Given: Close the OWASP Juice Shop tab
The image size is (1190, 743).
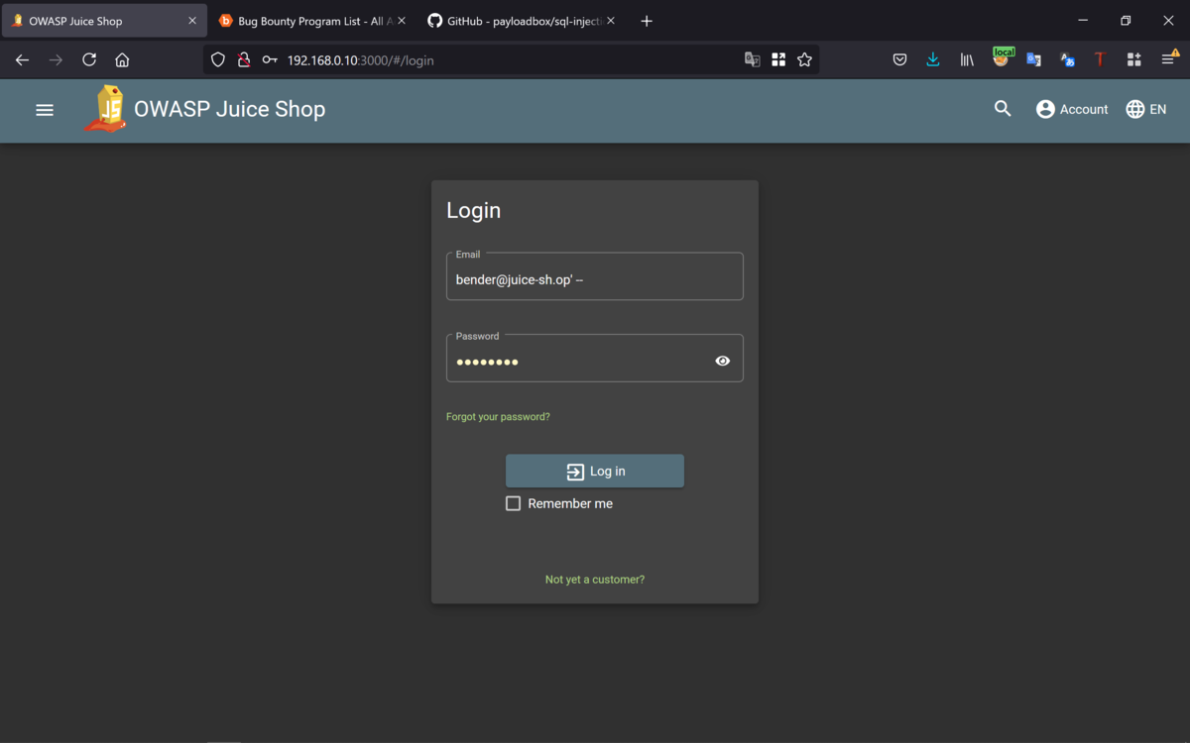Looking at the screenshot, I should click(x=192, y=21).
